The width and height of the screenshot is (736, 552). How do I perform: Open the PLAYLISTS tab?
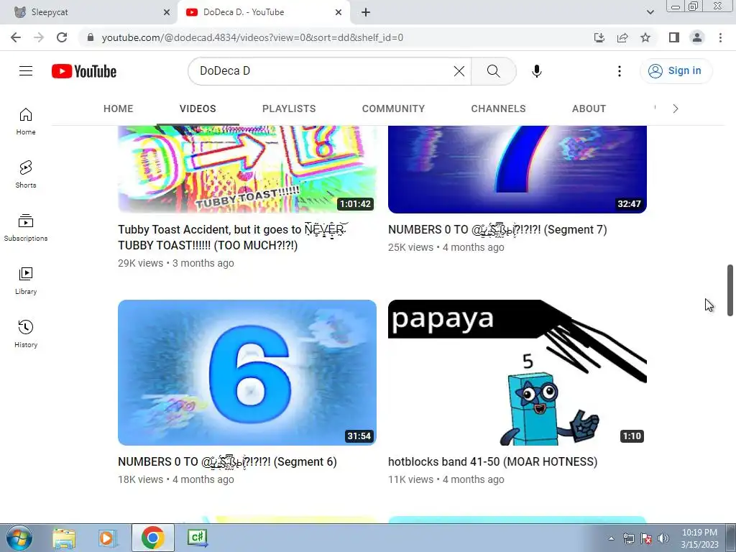pos(289,109)
